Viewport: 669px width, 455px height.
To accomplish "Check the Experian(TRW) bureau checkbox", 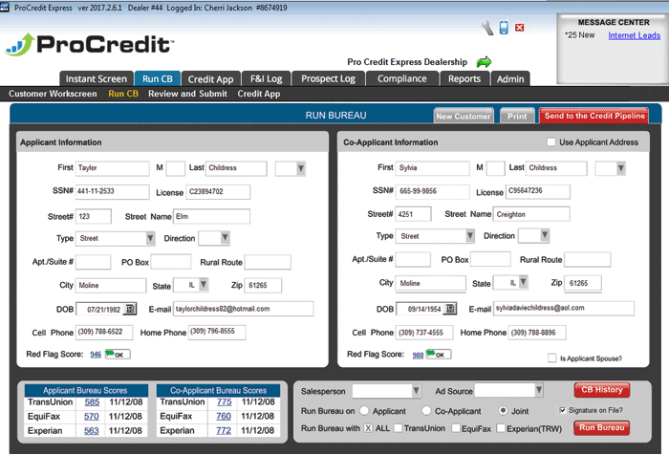I will click(x=501, y=428).
